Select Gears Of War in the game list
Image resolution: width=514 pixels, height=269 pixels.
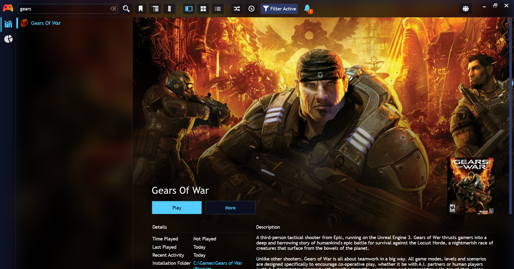click(74, 23)
